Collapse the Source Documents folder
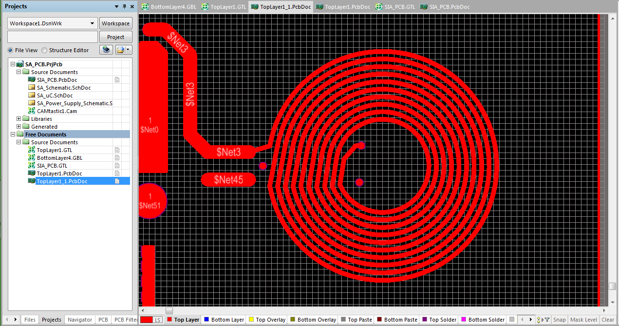The image size is (619, 326). (19, 72)
